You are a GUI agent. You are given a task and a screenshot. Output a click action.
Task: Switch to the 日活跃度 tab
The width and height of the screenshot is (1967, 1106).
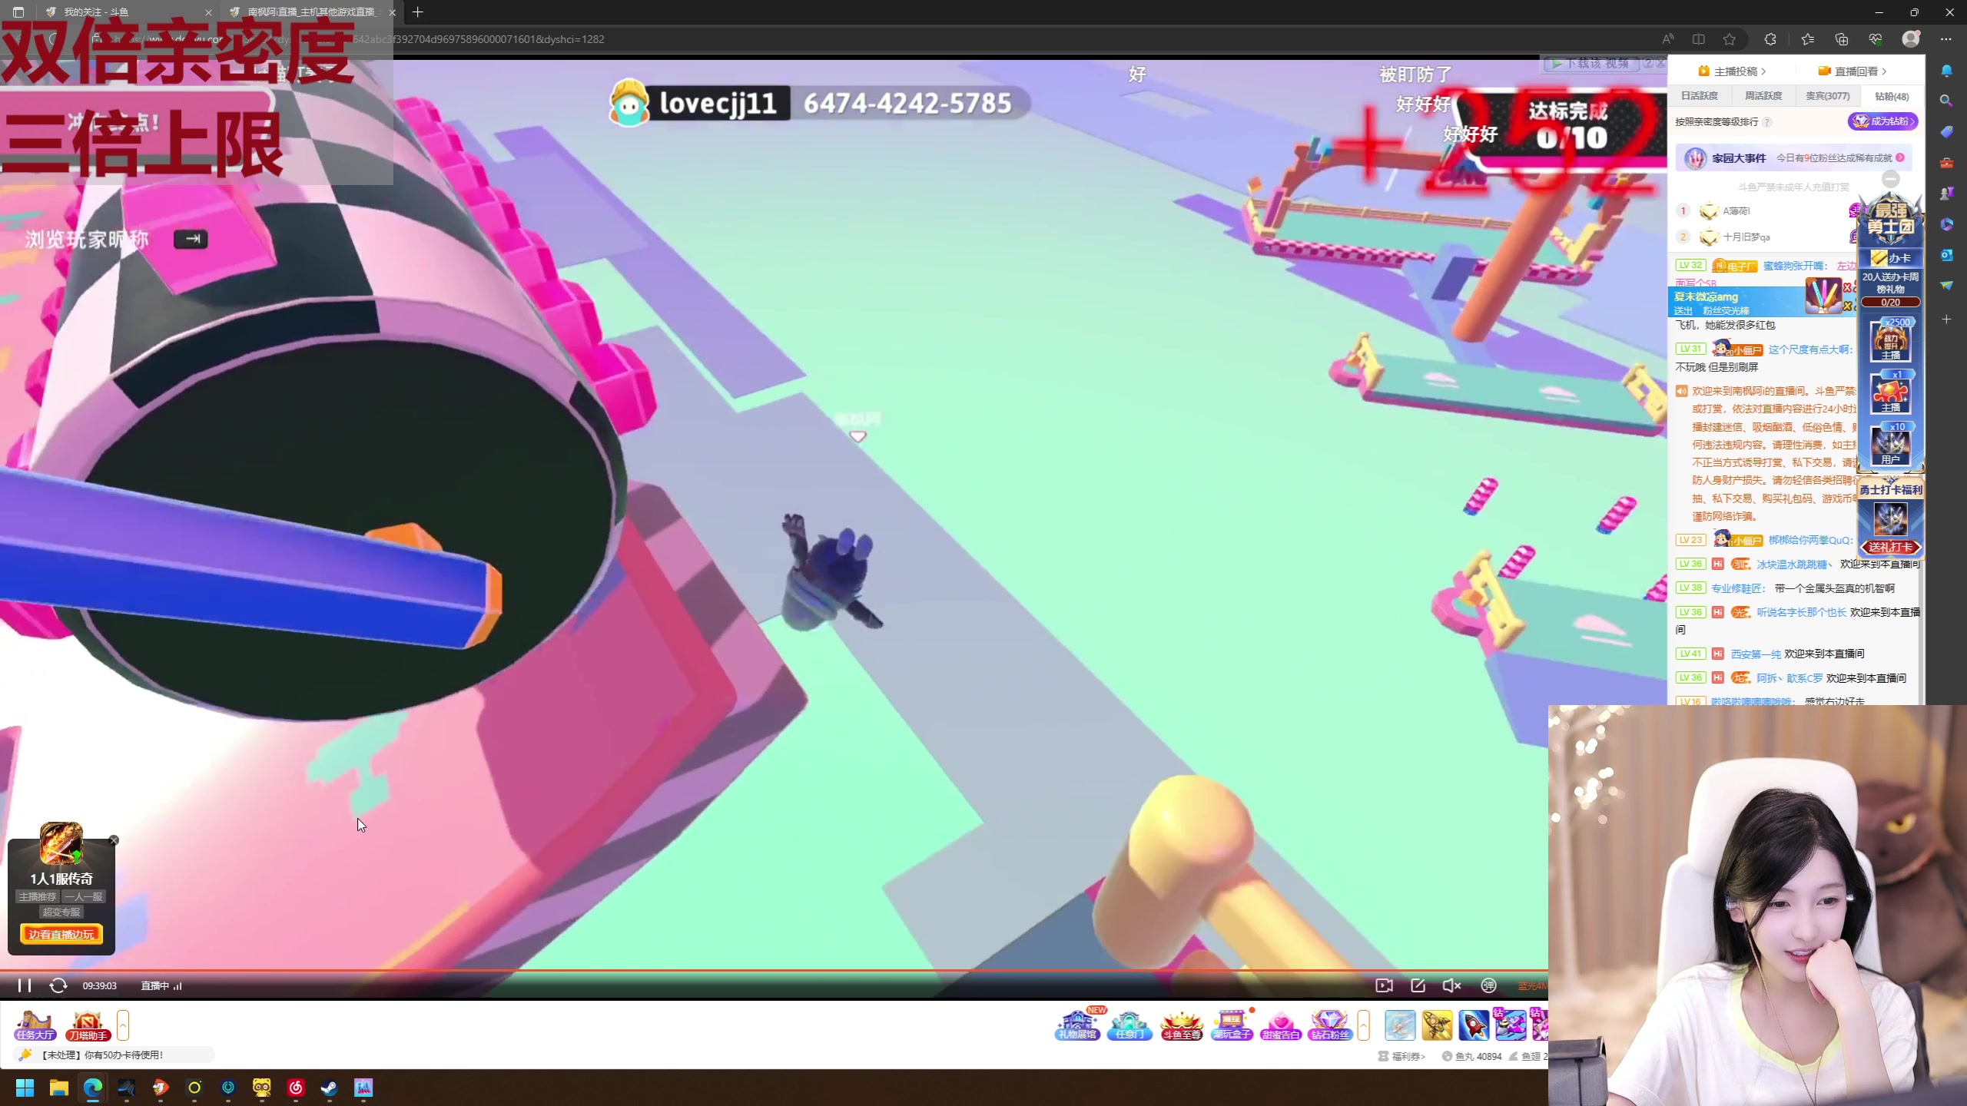pos(1700,96)
